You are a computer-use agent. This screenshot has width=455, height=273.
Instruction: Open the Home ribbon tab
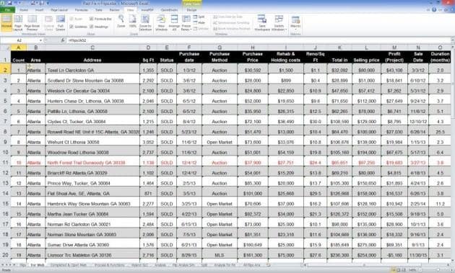point(24,10)
